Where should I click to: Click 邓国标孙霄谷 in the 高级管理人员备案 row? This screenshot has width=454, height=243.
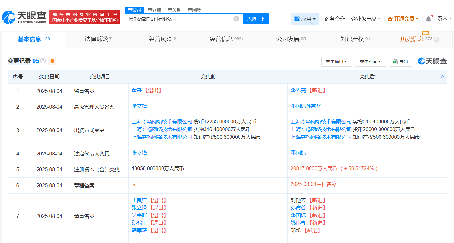coord(306,106)
